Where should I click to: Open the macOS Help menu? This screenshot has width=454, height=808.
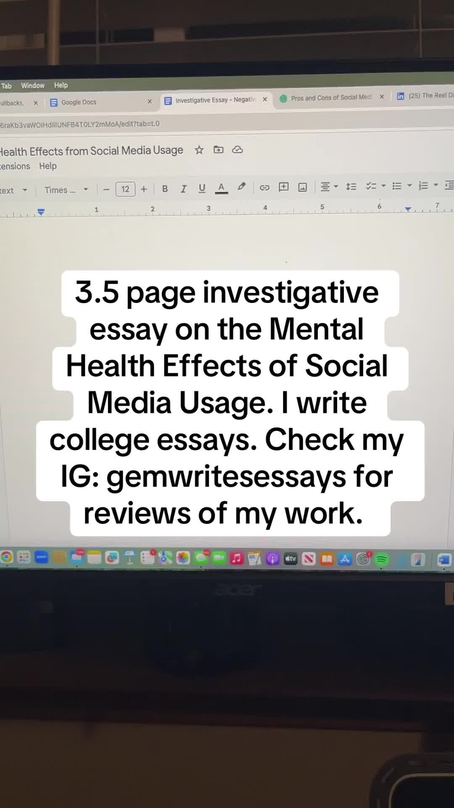[61, 85]
